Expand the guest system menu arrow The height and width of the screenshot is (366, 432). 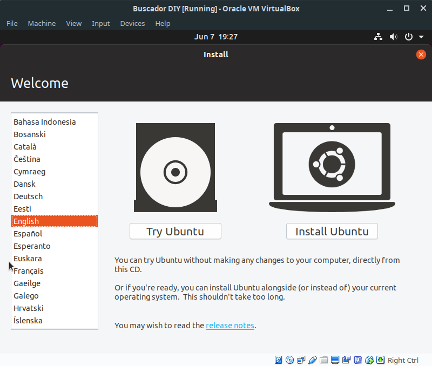421,37
